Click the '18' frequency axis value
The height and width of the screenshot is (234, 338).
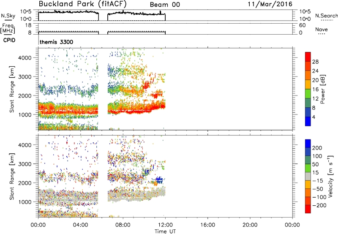click(x=28, y=25)
